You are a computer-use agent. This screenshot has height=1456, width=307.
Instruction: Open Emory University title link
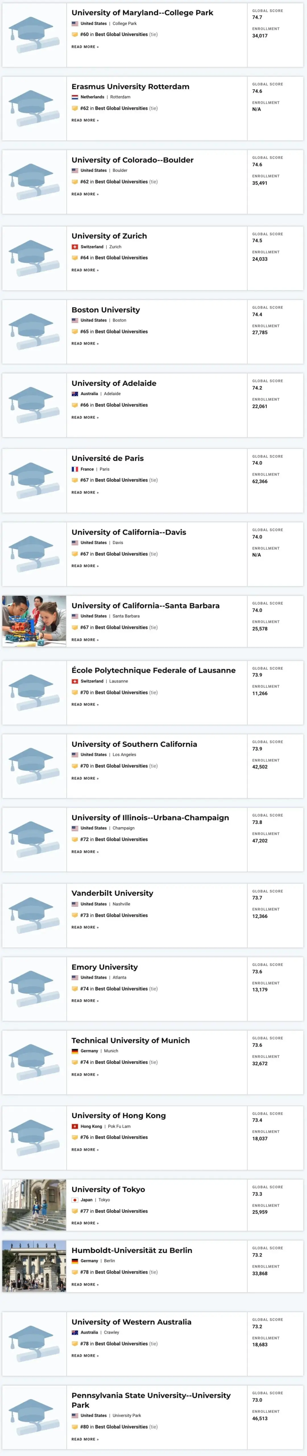click(x=104, y=967)
